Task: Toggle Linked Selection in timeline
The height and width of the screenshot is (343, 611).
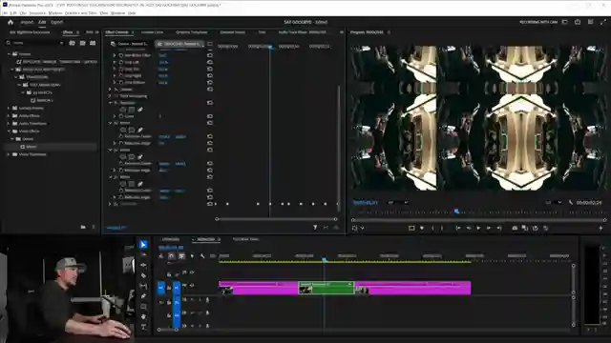Action: [181, 256]
